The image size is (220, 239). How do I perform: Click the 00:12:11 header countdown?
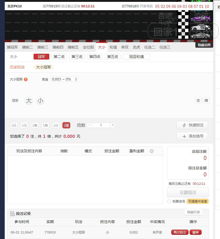[x=88, y=6]
